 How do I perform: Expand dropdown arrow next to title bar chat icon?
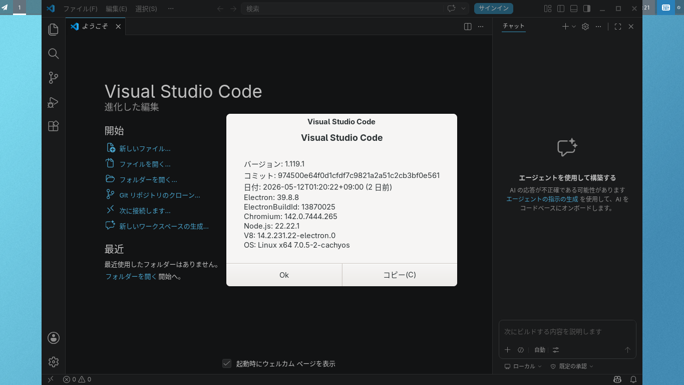(x=463, y=9)
